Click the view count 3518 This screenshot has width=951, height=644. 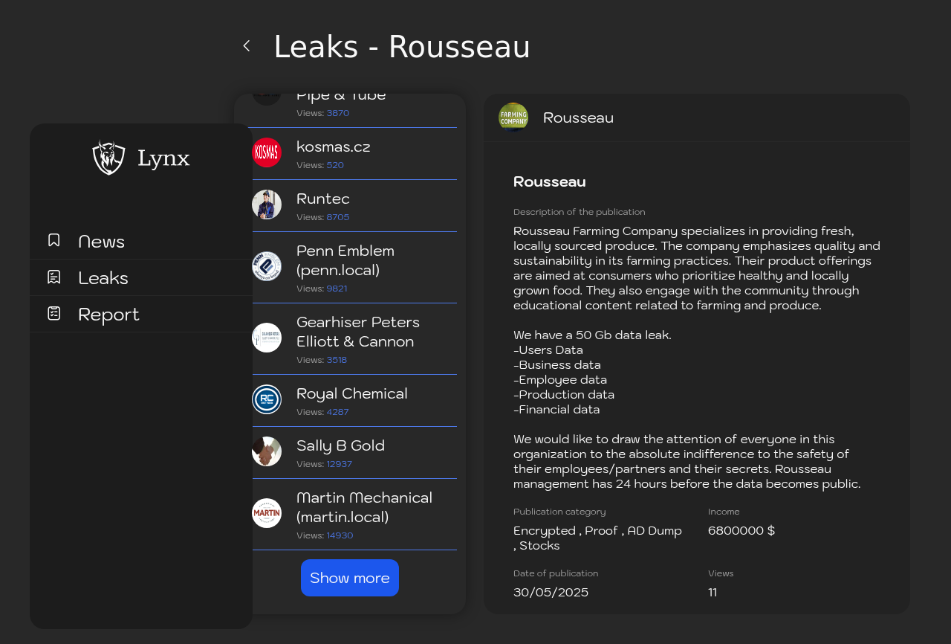point(337,360)
